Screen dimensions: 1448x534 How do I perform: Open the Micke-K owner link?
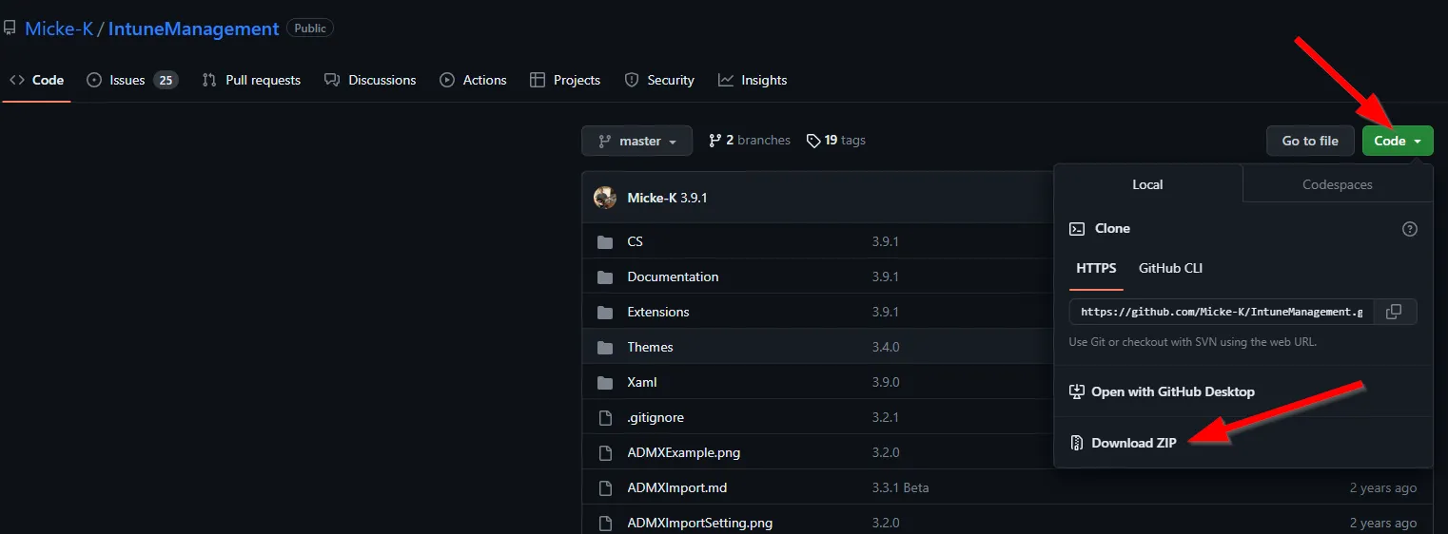point(58,29)
